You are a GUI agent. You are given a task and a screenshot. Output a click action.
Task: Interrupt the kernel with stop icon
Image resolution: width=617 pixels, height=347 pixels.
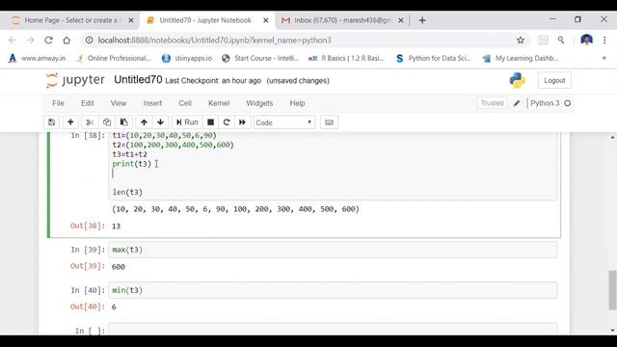point(210,122)
